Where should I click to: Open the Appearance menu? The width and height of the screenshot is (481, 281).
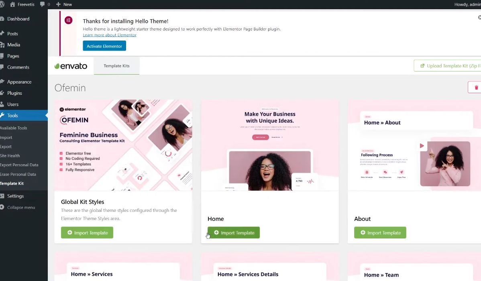[19, 82]
